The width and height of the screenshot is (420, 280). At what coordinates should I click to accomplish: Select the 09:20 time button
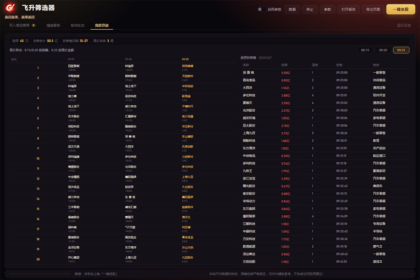(383, 50)
